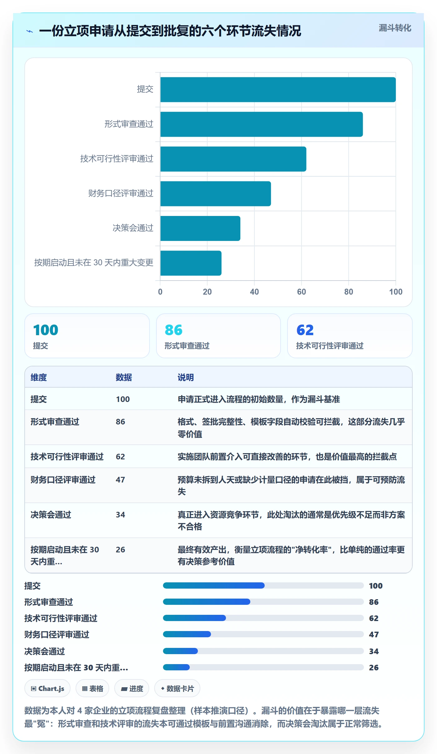Click the bottom chart bar for 按期启动
Image resolution: width=437 pixels, height=754 pixels.
pos(191,263)
